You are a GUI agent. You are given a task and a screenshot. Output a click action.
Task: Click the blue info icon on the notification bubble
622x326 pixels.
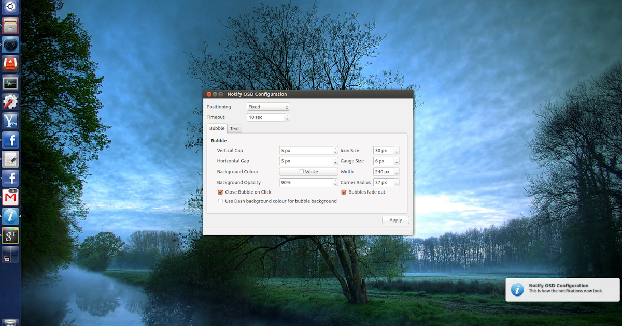[517, 289]
